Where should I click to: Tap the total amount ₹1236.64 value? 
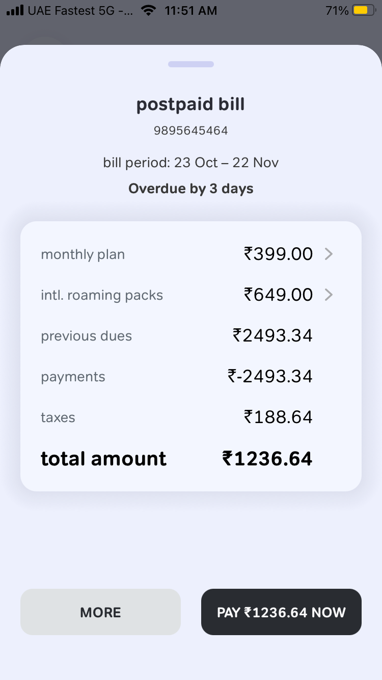click(267, 459)
